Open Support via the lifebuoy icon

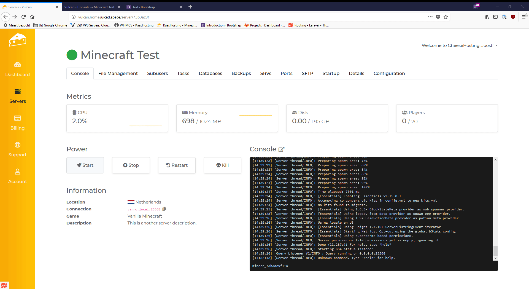click(x=17, y=145)
